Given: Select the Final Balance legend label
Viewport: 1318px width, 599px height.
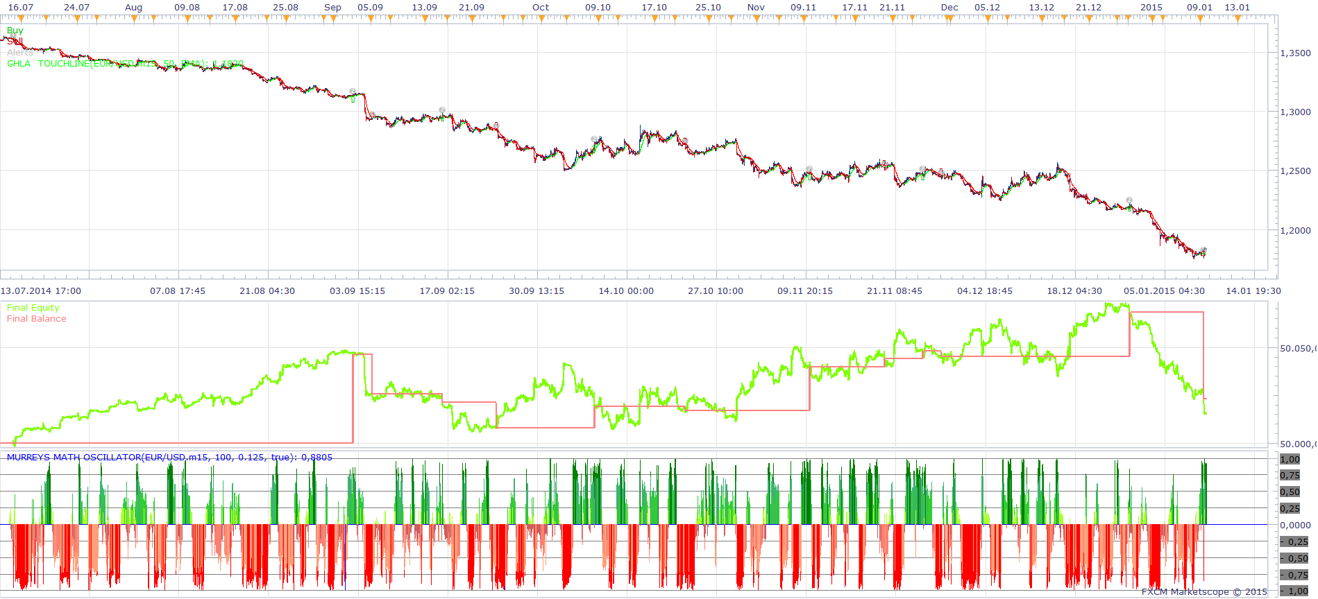Looking at the screenshot, I should [37, 319].
